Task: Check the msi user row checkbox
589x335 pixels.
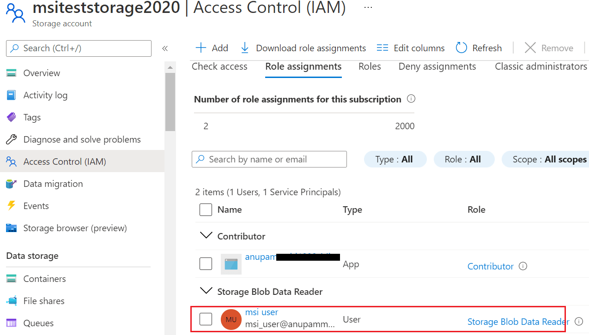Action: 206,318
